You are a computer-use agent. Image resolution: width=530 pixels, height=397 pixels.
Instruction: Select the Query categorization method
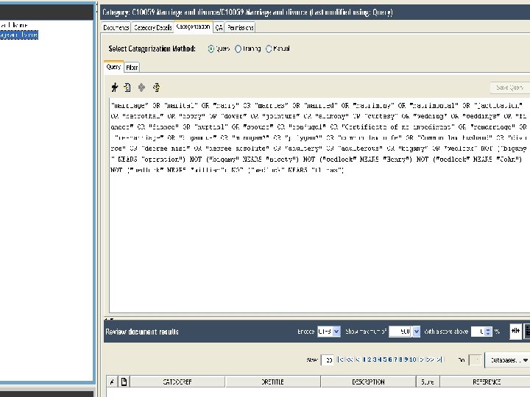tap(211, 49)
